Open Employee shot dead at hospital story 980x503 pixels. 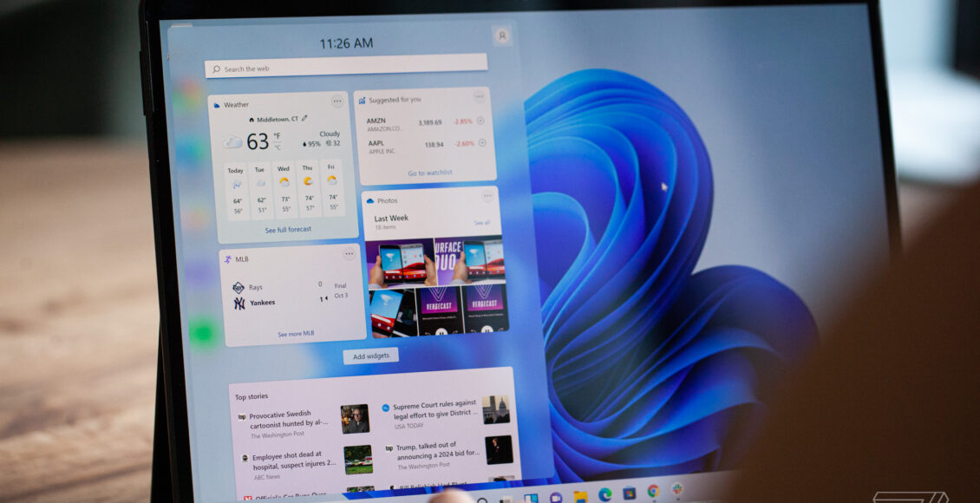click(294, 460)
